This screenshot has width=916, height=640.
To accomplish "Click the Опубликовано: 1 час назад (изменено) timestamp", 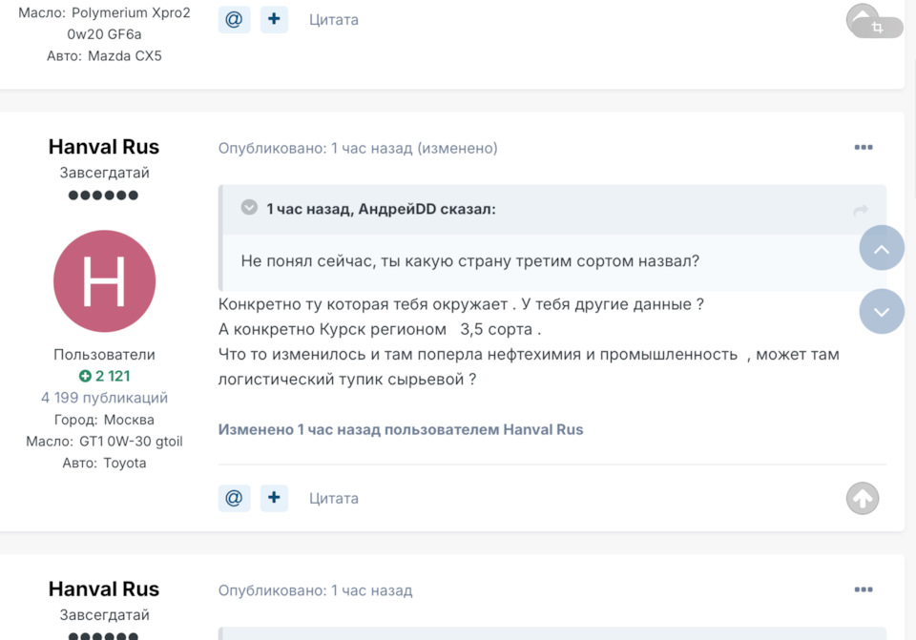I will point(358,149).
